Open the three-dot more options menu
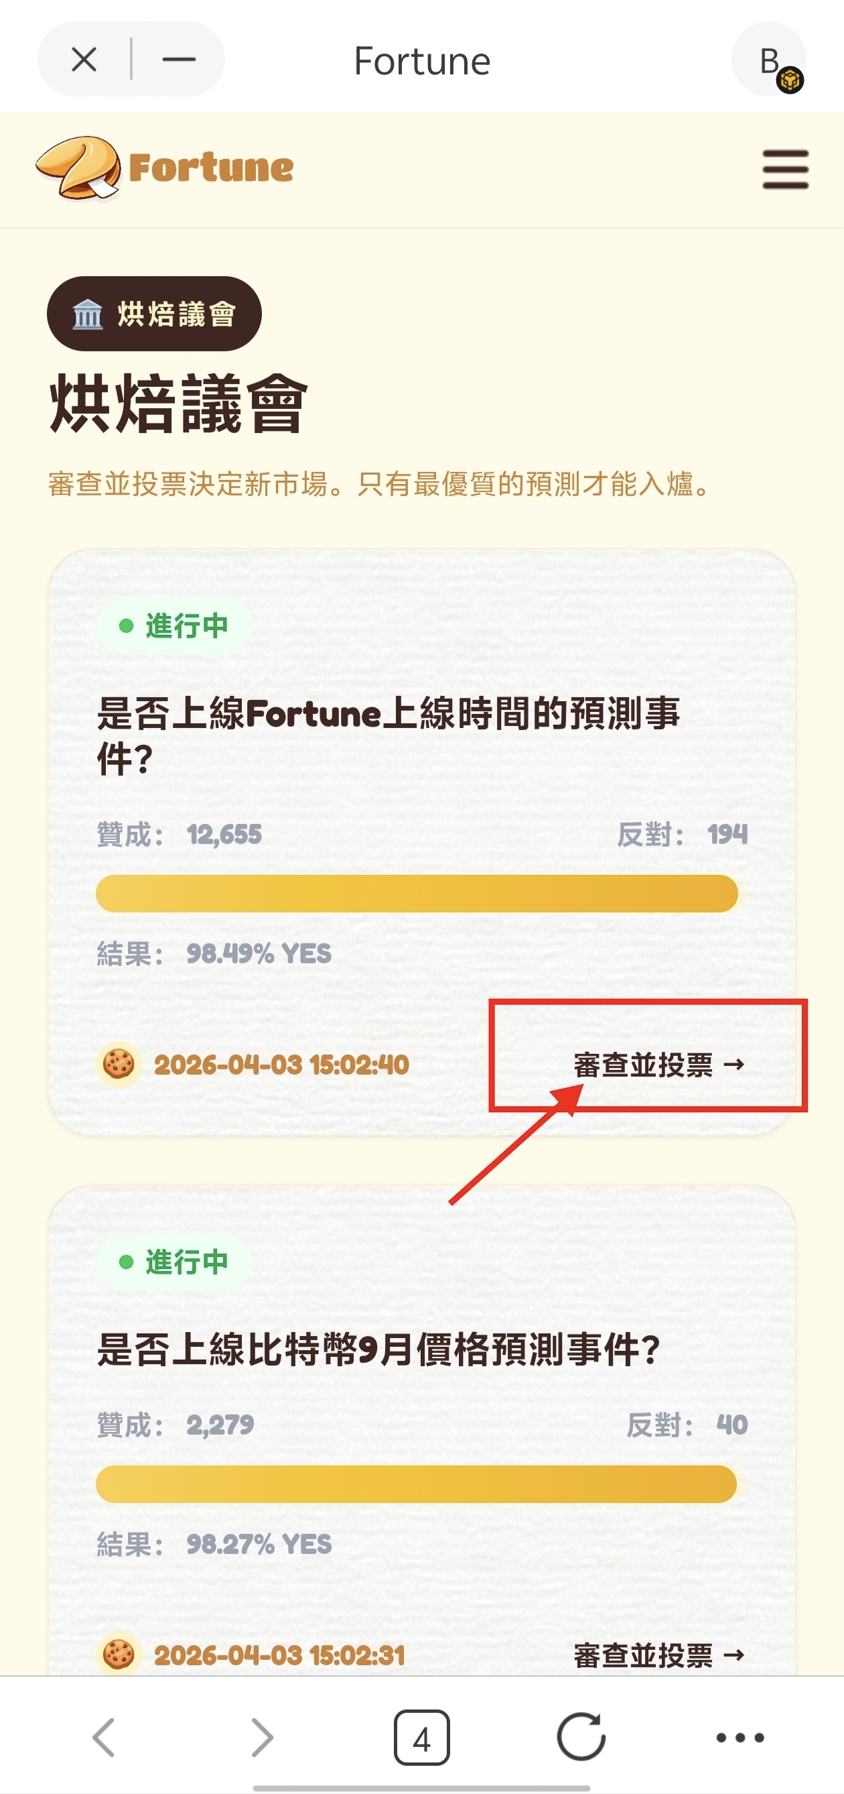This screenshot has width=844, height=1794. pos(740,1737)
